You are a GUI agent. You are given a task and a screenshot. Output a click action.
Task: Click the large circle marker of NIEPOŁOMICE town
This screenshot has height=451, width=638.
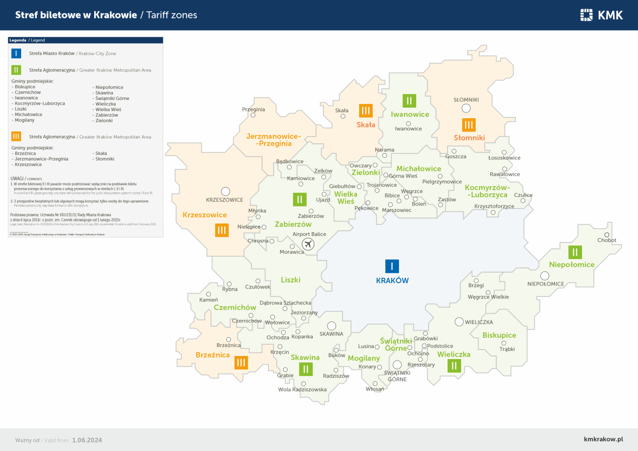(x=545, y=275)
